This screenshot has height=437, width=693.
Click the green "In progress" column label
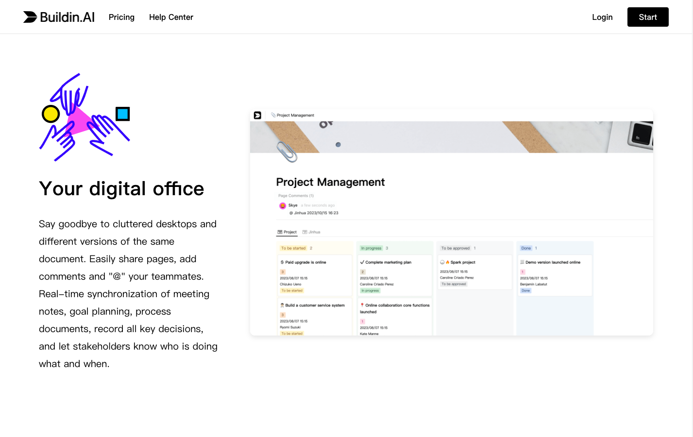(x=371, y=248)
